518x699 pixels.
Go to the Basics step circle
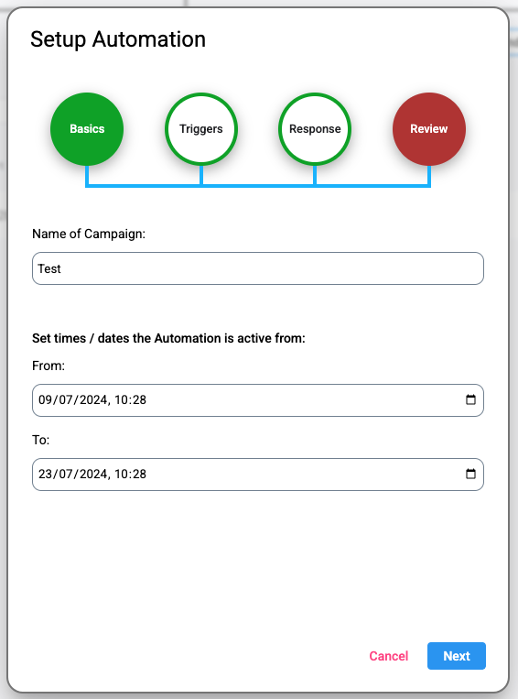[87, 129]
